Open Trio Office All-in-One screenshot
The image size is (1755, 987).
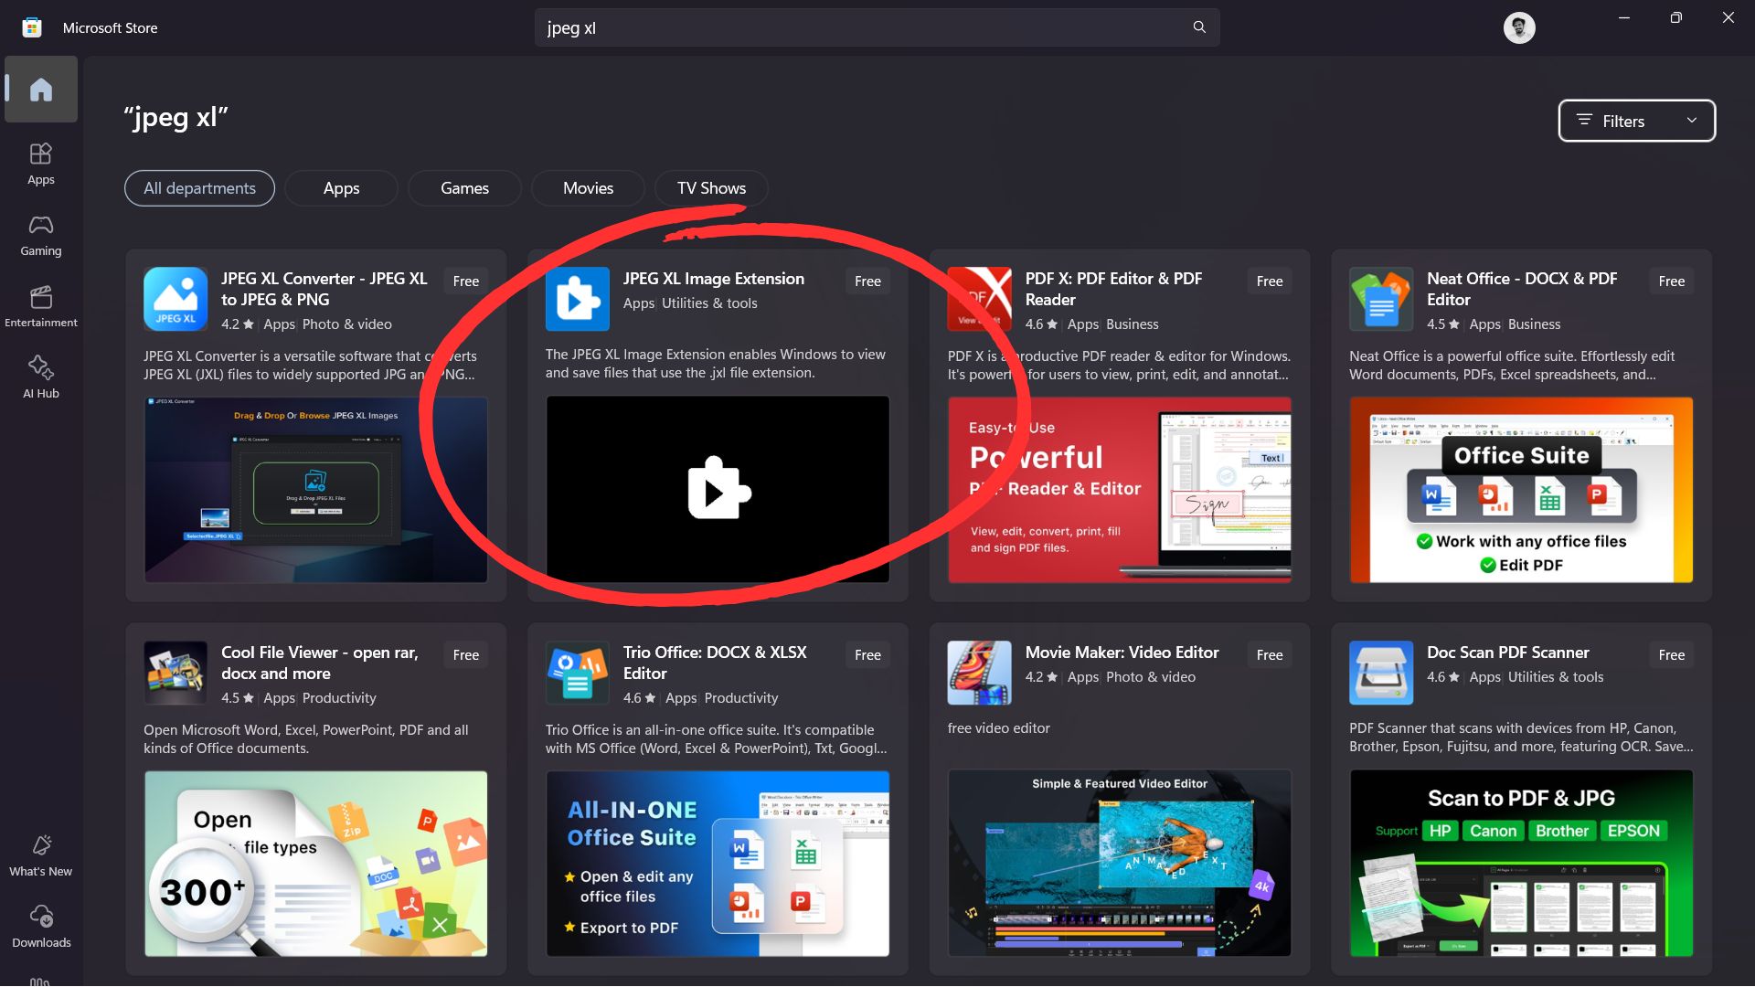(718, 864)
